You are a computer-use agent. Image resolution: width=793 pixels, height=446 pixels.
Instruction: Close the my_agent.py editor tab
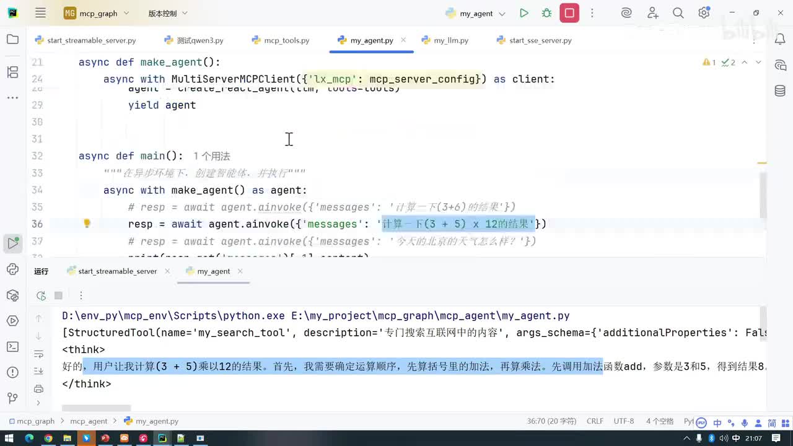click(x=403, y=40)
